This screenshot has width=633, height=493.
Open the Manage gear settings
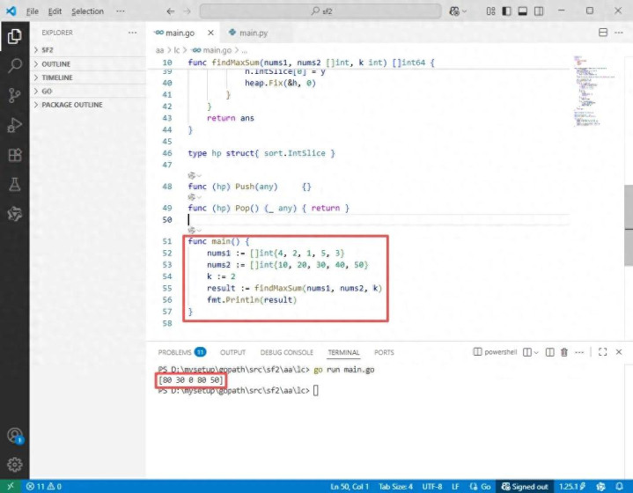click(15, 465)
